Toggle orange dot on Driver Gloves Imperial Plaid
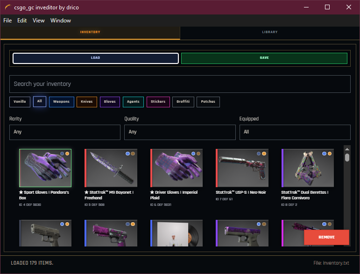 (x=198, y=154)
